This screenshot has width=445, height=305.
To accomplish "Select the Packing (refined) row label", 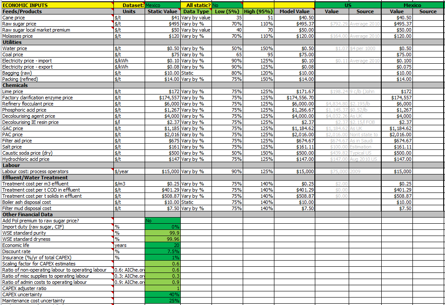I will (x=58, y=79).
